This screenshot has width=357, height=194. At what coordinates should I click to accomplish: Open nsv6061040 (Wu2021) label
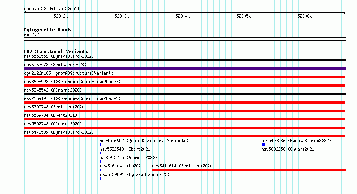coord(123,166)
